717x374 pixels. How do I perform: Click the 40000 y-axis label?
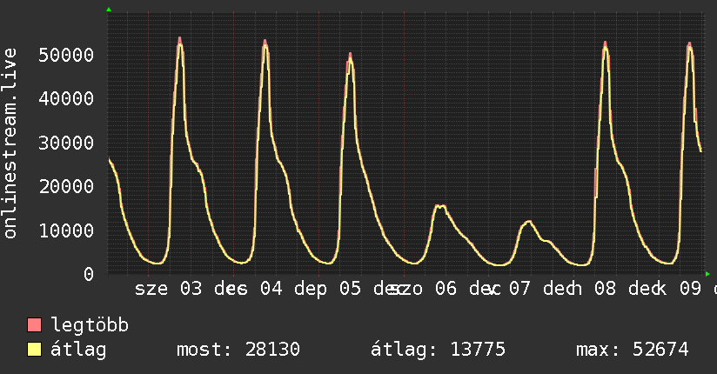[x=66, y=99]
